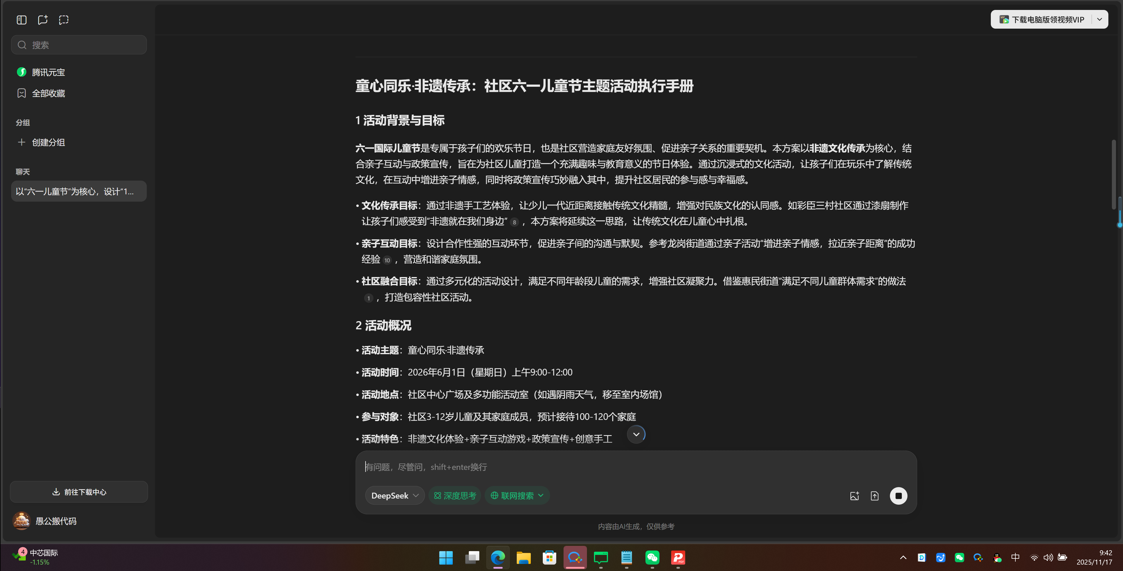Expand the VIP download dropdown arrow

click(x=1100, y=19)
